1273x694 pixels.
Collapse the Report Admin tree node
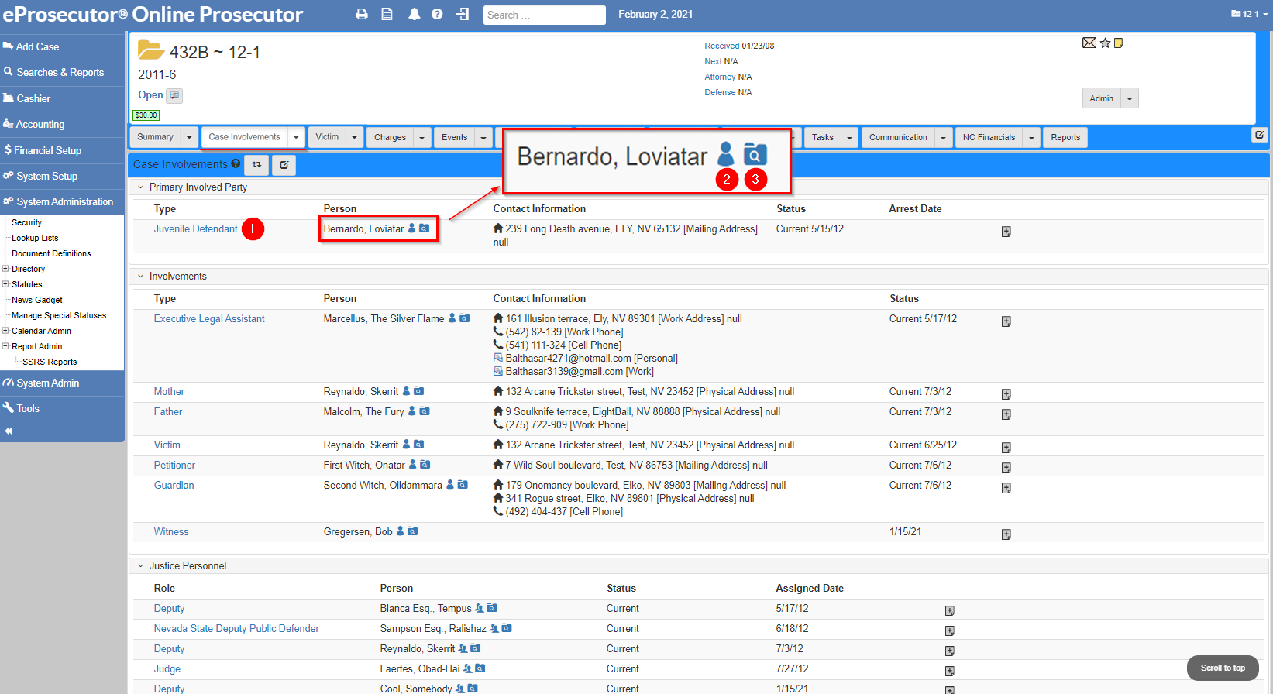click(5, 346)
